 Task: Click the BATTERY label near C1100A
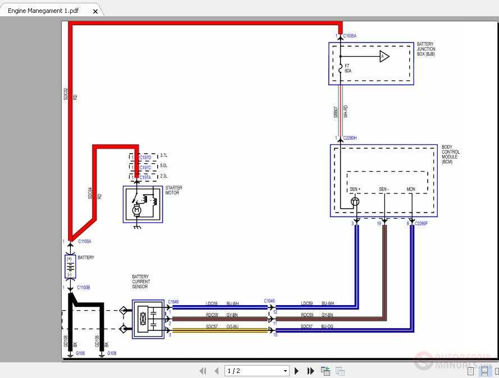[86, 257]
